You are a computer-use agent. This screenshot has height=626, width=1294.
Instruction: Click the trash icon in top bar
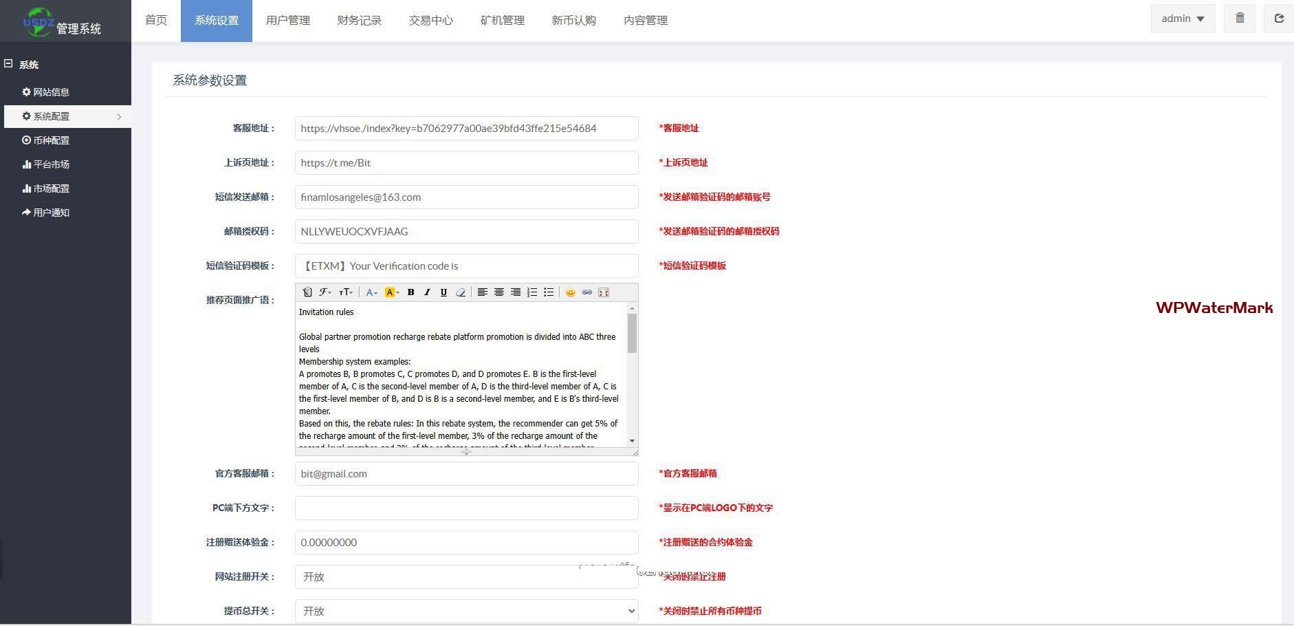[x=1240, y=19]
